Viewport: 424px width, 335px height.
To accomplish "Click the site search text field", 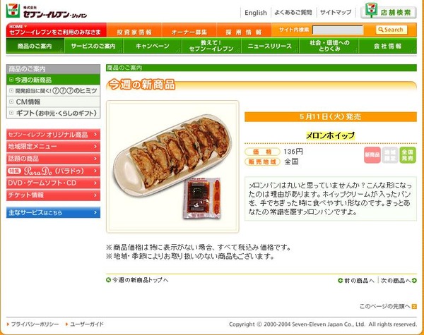I will click(x=338, y=30).
